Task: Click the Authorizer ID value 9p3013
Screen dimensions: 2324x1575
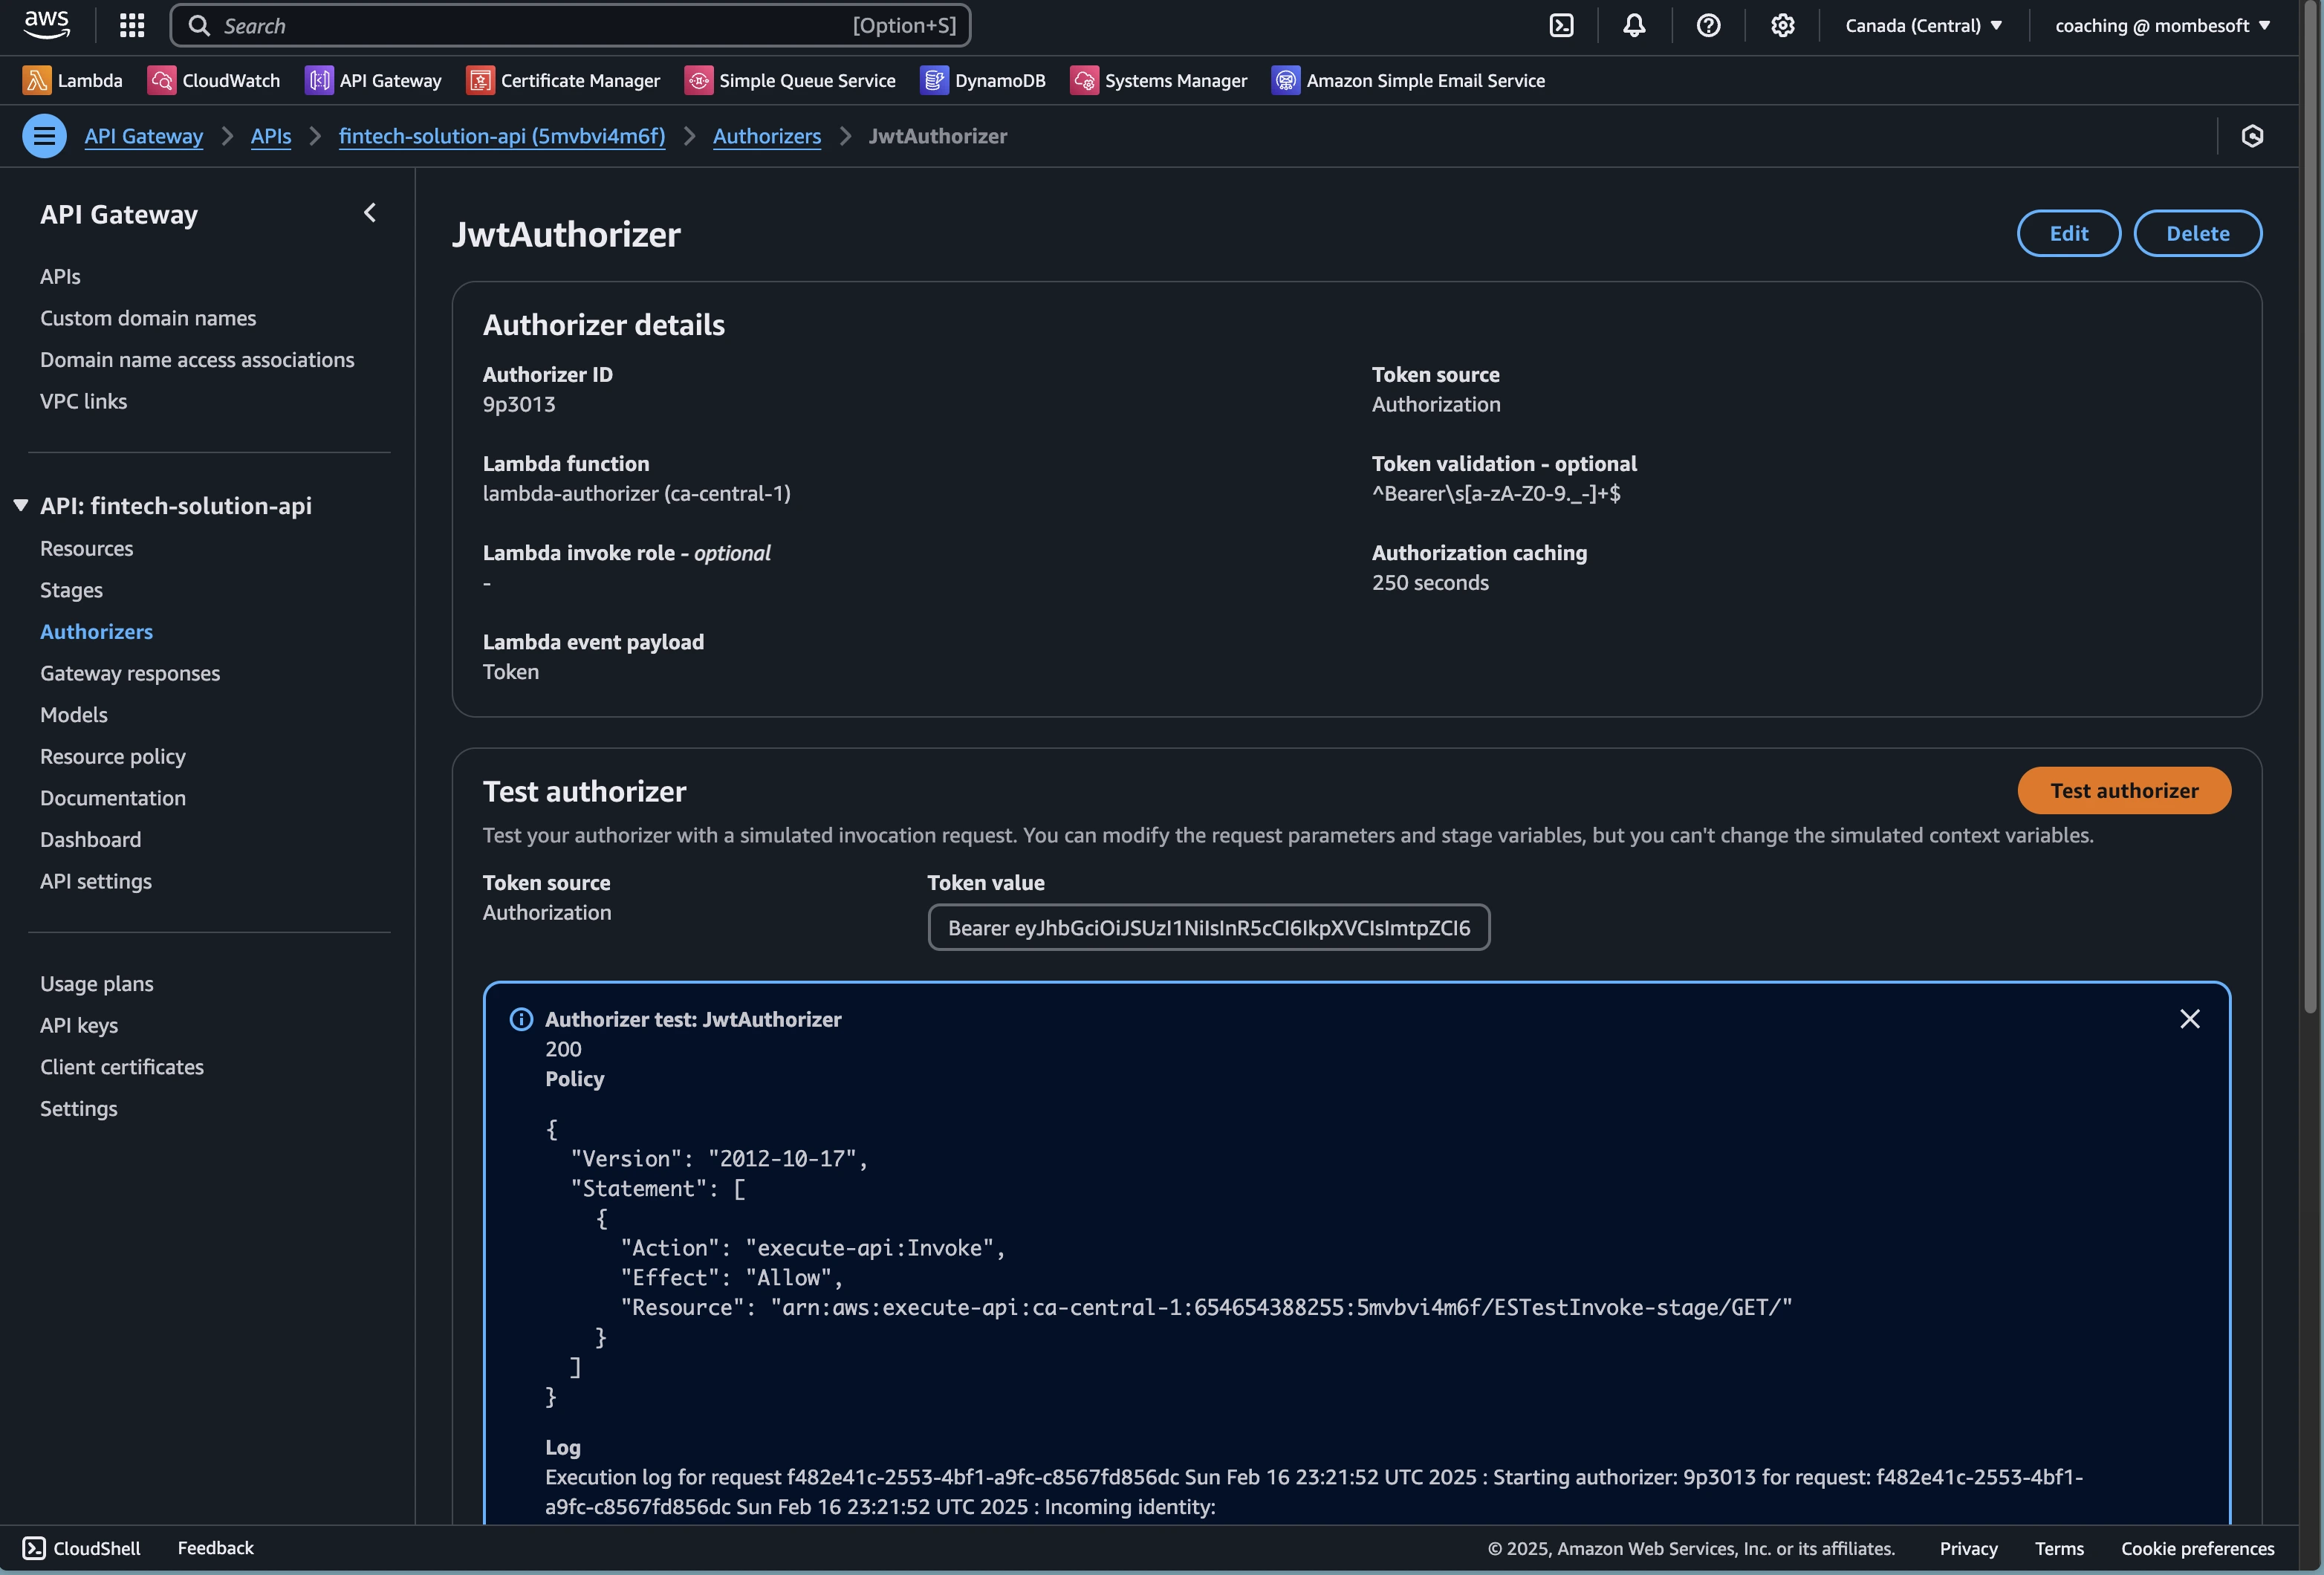Action: [519, 404]
